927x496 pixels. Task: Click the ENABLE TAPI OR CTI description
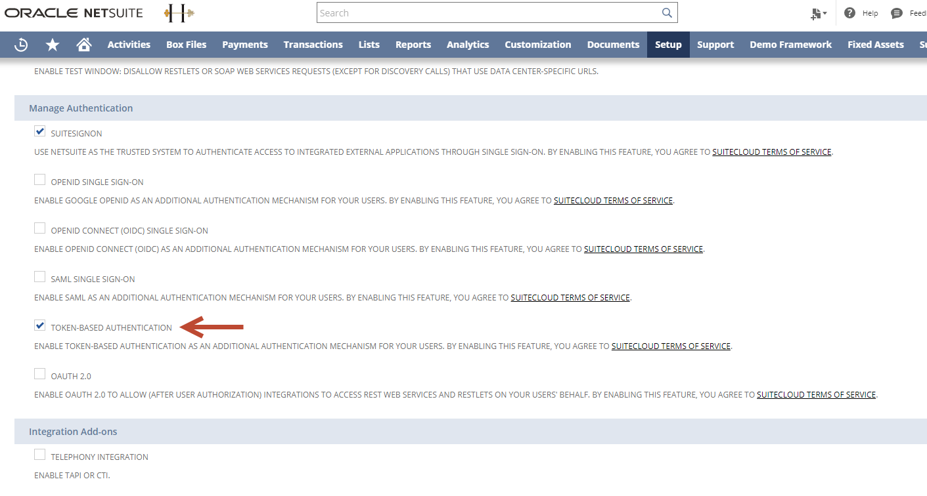(72, 475)
